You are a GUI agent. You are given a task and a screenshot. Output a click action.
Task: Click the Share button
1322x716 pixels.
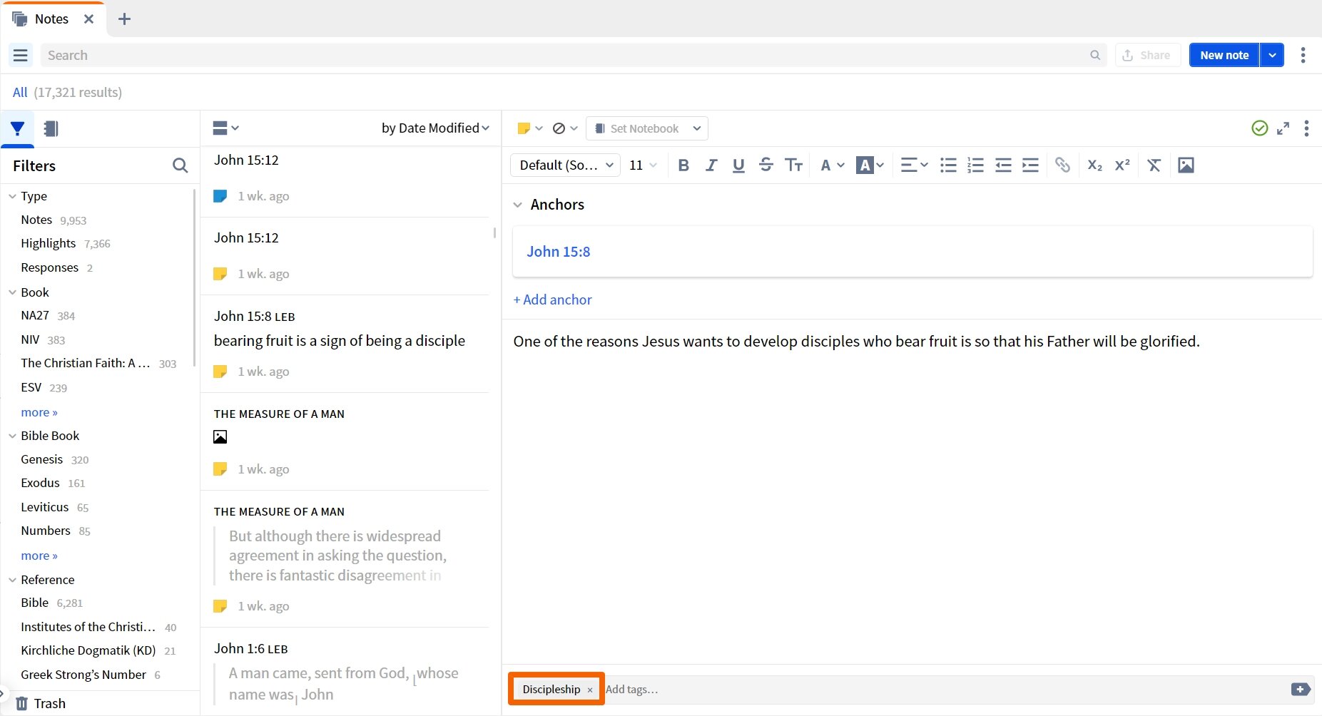point(1147,55)
